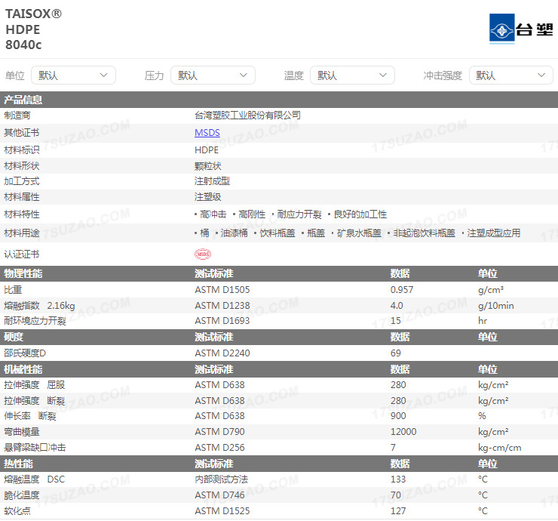Click the 内部测试方法 test method cell
This screenshot has width=558, height=521.
pyautogui.click(x=221, y=479)
